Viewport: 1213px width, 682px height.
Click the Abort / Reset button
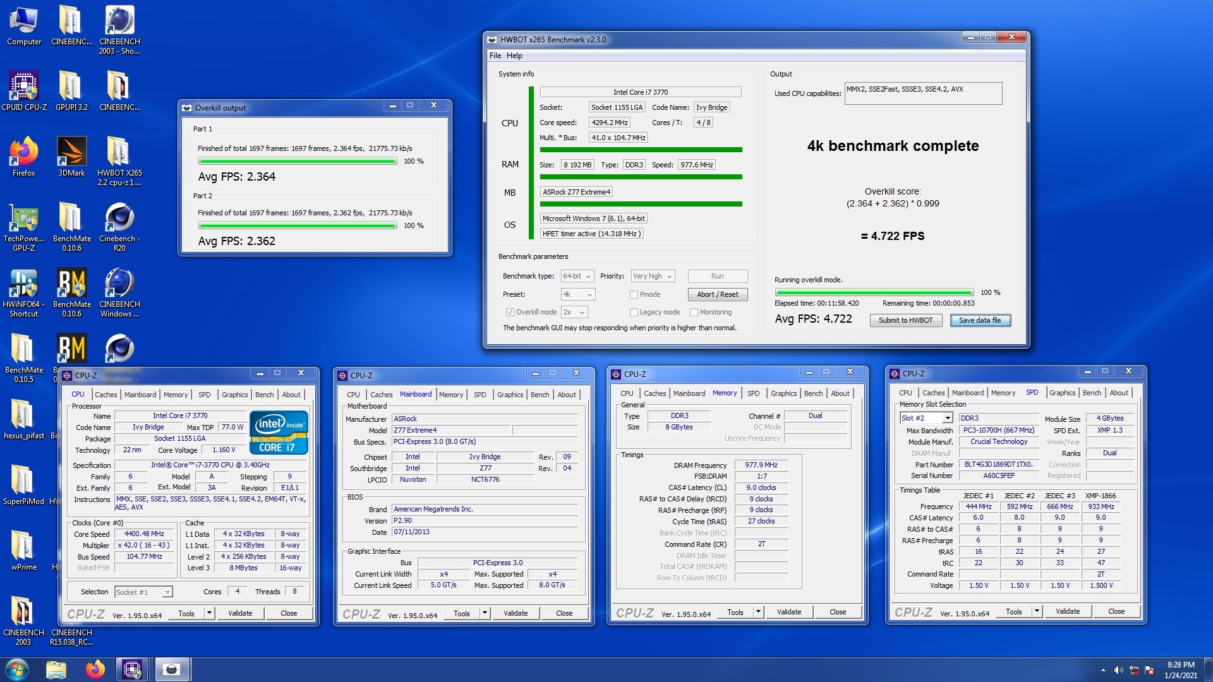[717, 294]
